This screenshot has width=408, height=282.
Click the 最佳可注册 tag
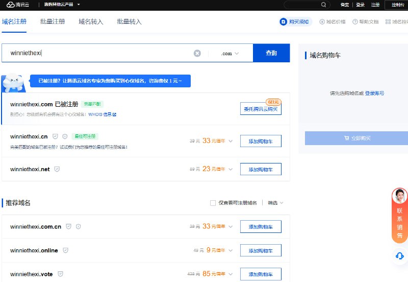[85, 136]
